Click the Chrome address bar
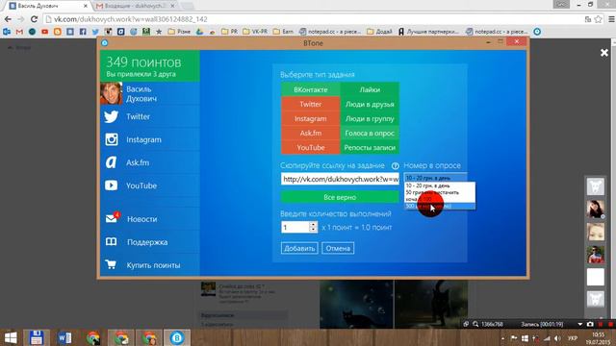Screen dimensions: 616x346 pos(312,19)
